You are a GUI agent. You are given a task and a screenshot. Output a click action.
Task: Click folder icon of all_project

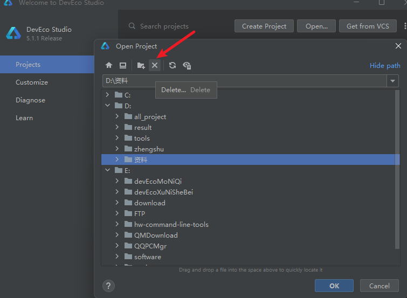[128, 116]
